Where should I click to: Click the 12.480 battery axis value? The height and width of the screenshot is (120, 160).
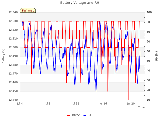13,65
